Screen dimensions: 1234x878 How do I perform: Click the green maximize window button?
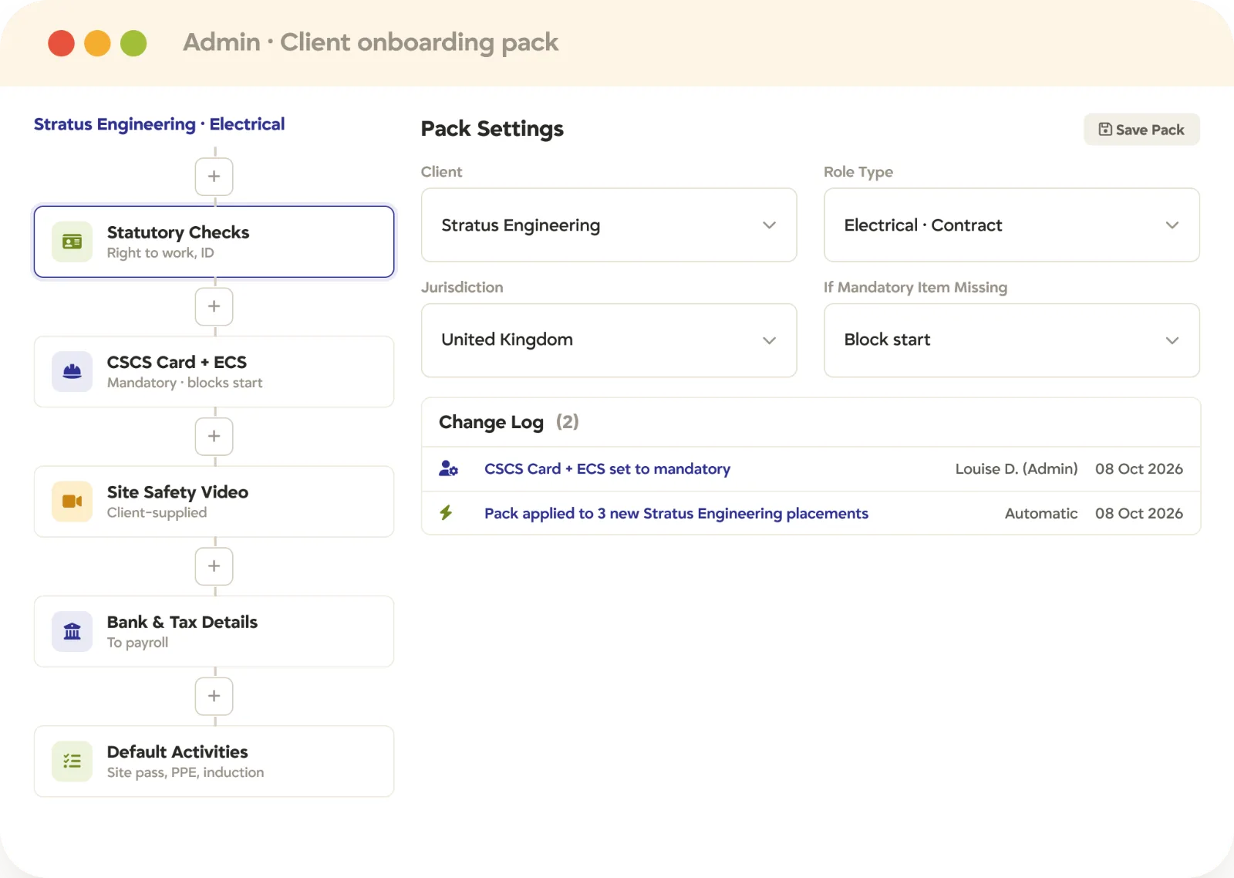[x=133, y=43]
